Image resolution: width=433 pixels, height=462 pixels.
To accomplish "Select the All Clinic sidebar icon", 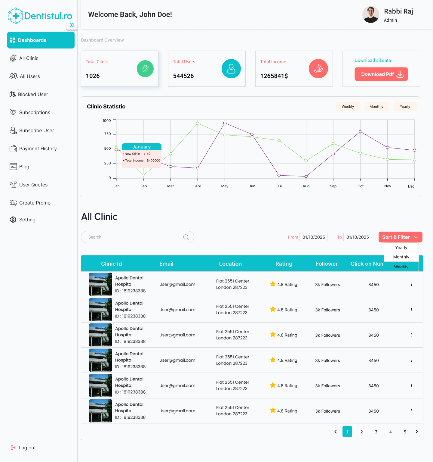I will tap(13, 58).
